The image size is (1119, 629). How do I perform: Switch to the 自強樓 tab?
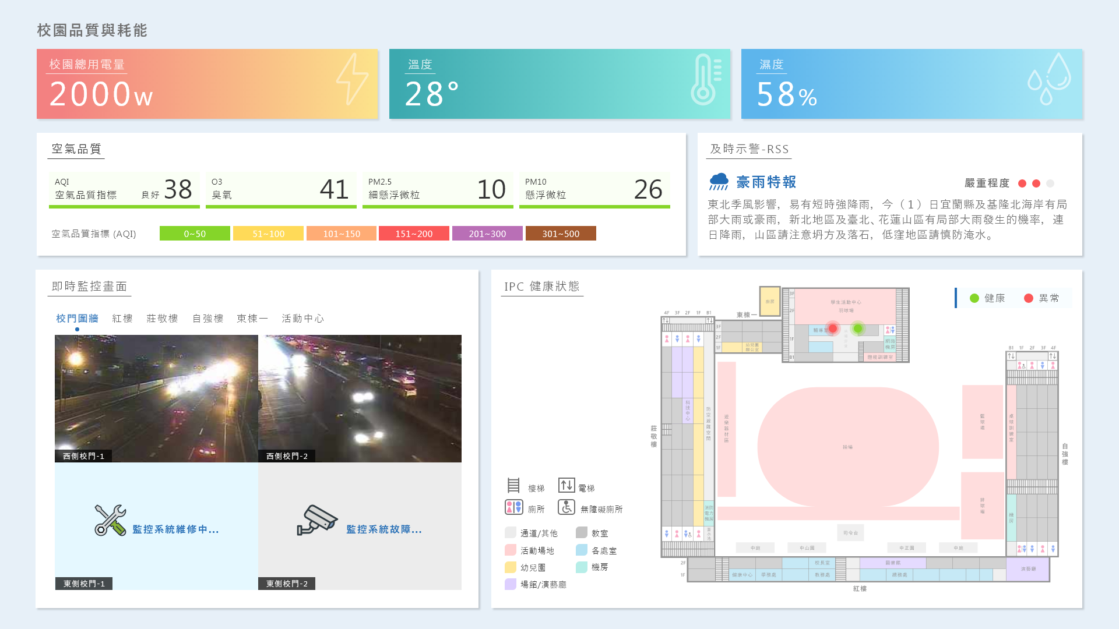pos(208,319)
